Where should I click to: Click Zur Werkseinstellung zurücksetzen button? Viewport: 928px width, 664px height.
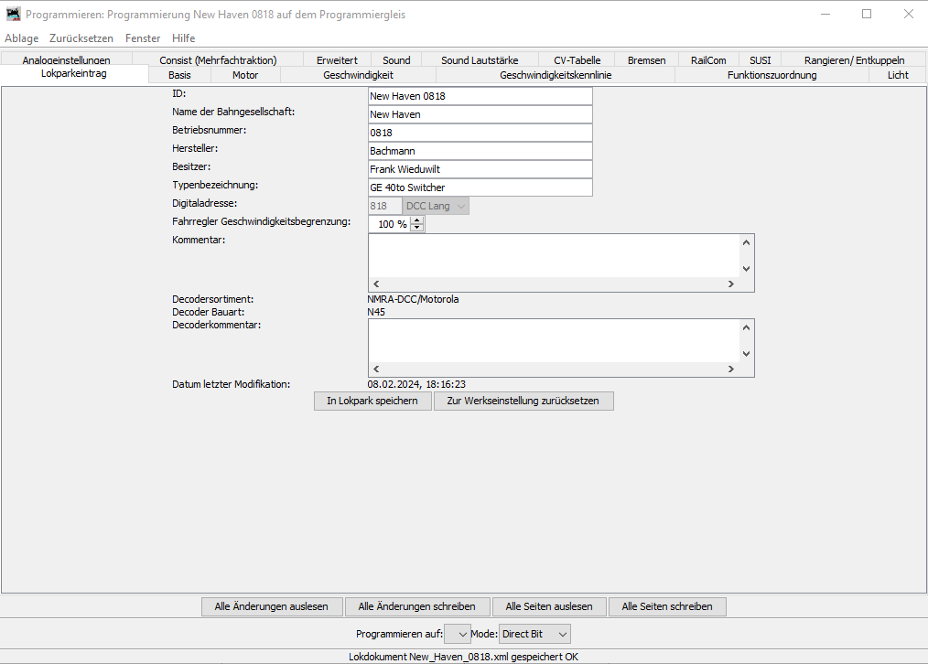point(523,401)
